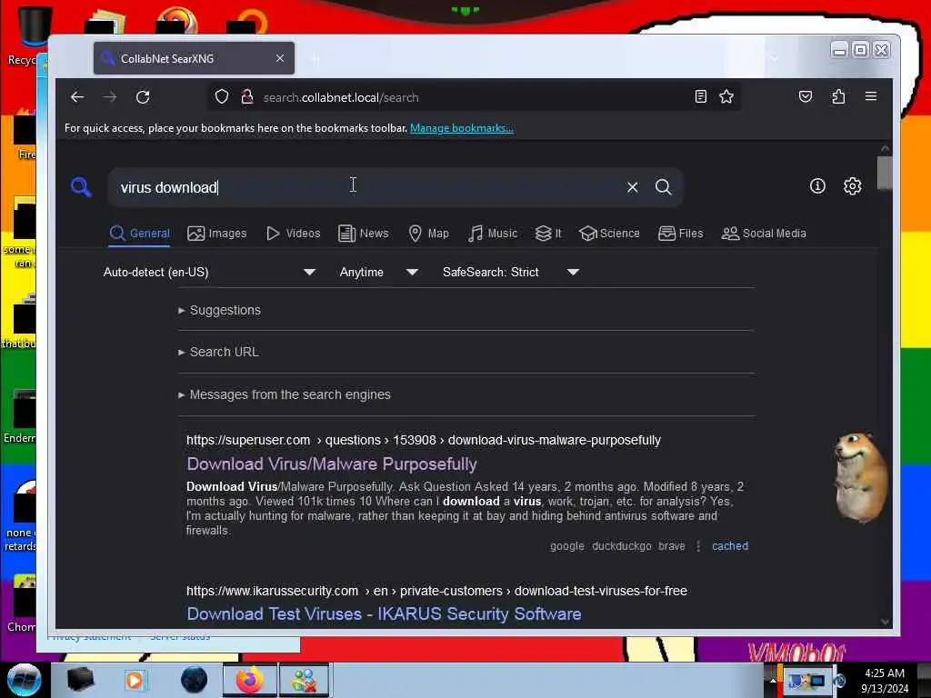This screenshot has width=931, height=698.
Task: Open the shield tracking protection icon
Action: pyautogui.click(x=222, y=96)
